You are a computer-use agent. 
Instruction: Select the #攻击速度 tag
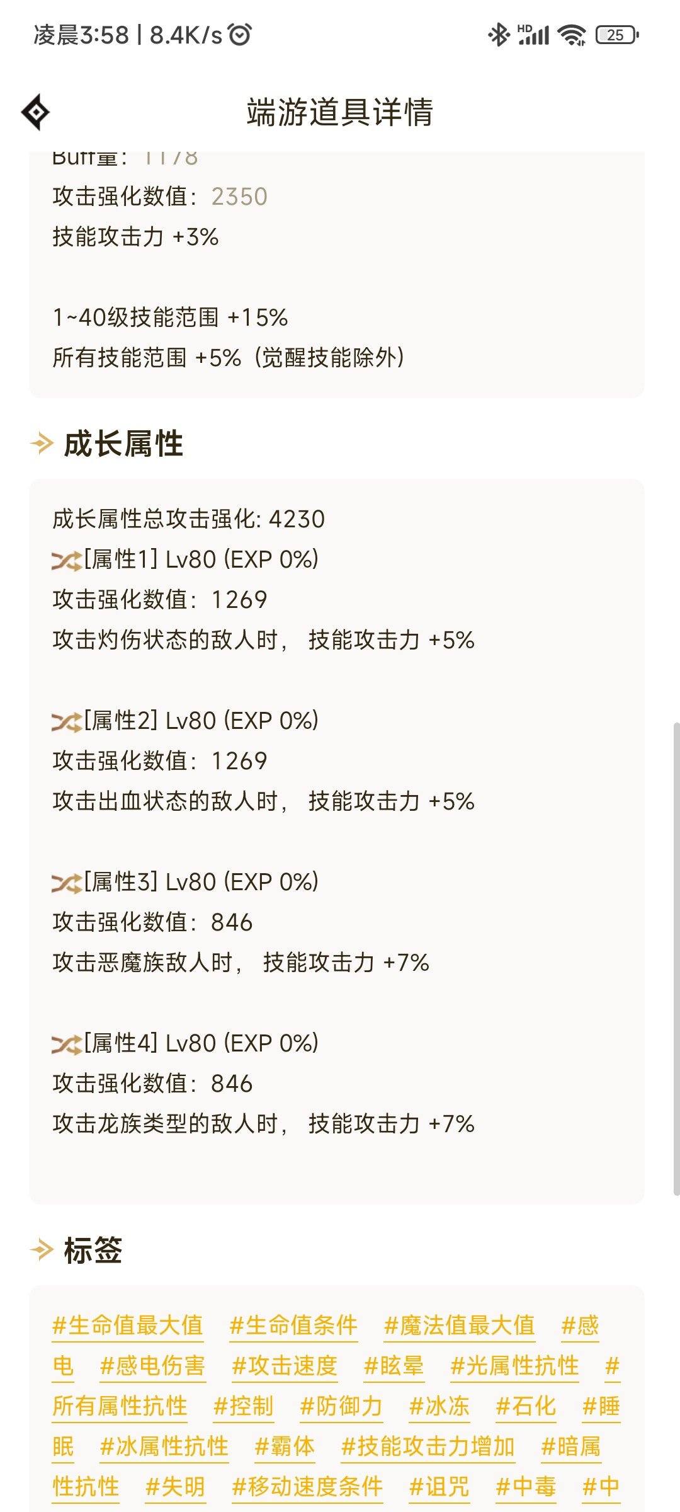pyautogui.click(x=285, y=1366)
